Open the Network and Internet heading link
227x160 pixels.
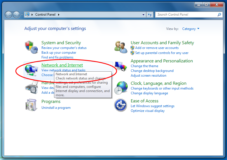pos(62,65)
